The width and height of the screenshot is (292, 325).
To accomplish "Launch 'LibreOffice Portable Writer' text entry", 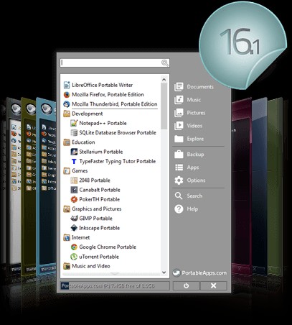I will click(x=103, y=85).
